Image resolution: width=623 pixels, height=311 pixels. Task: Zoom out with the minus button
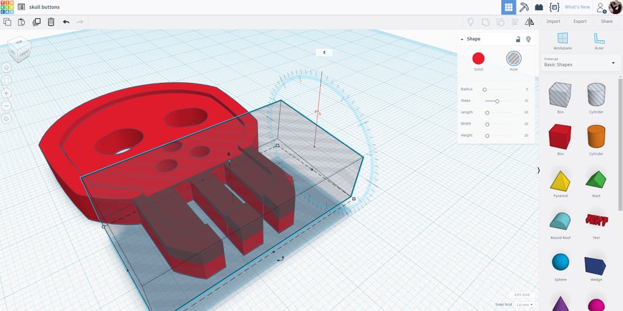point(7,106)
